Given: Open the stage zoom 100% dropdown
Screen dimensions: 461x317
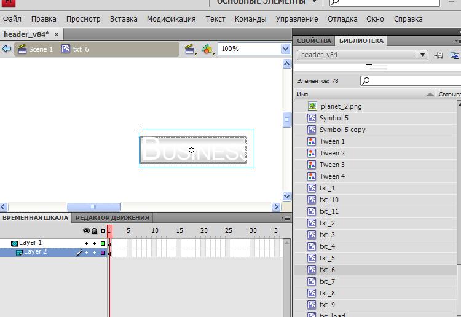Looking at the screenshot, I should pyautogui.click(x=285, y=49).
